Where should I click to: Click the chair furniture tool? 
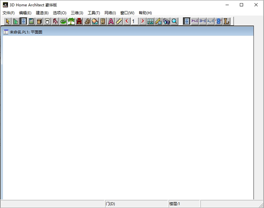55,21
